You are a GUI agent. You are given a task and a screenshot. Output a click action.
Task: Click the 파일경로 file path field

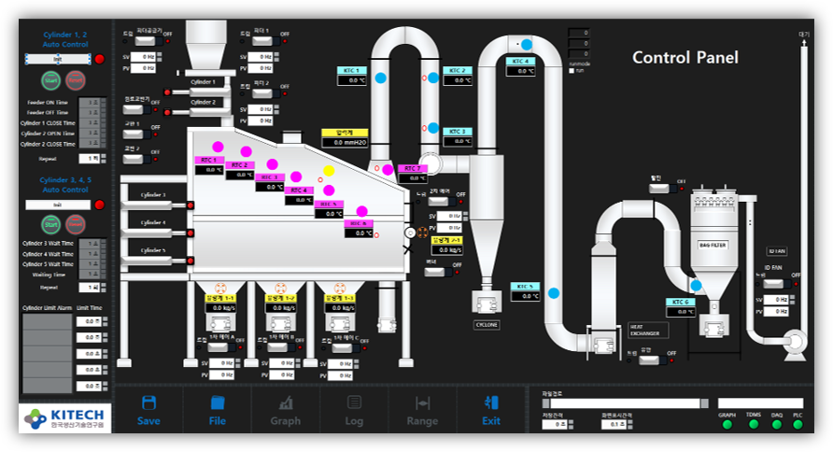point(625,403)
